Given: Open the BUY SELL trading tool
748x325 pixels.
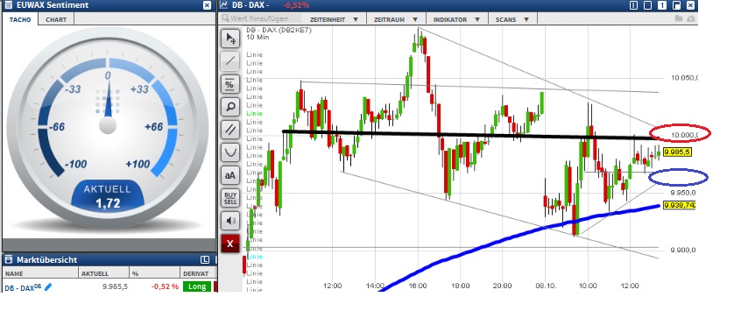Looking at the screenshot, I should pyautogui.click(x=230, y=198).
